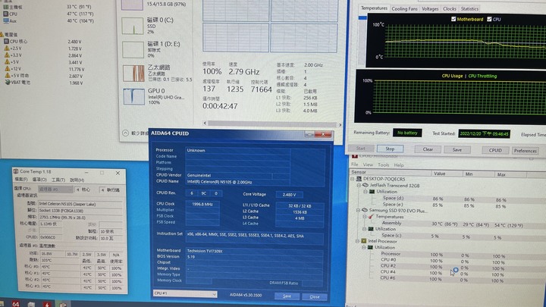
Task: Click the Core Temp window title icon
Action: pos(16,171)
